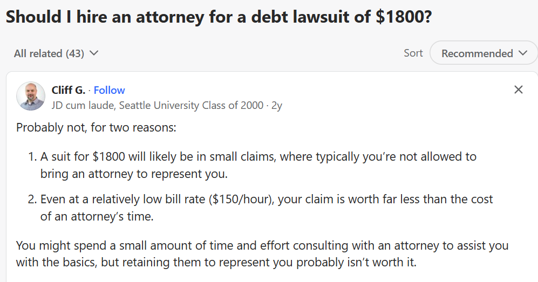Click the chevron arrow beside All related (43)

[x=94, y=53]
